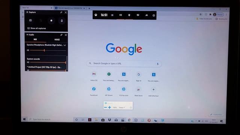Open the Reading list
The height and width of the screenshot is (135, 240).
click(221, 19)
